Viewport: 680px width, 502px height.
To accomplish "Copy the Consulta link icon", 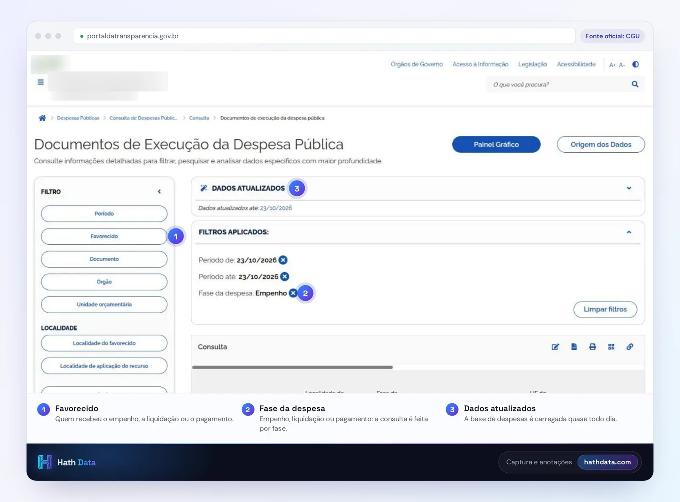I will (x=630, y=347).
